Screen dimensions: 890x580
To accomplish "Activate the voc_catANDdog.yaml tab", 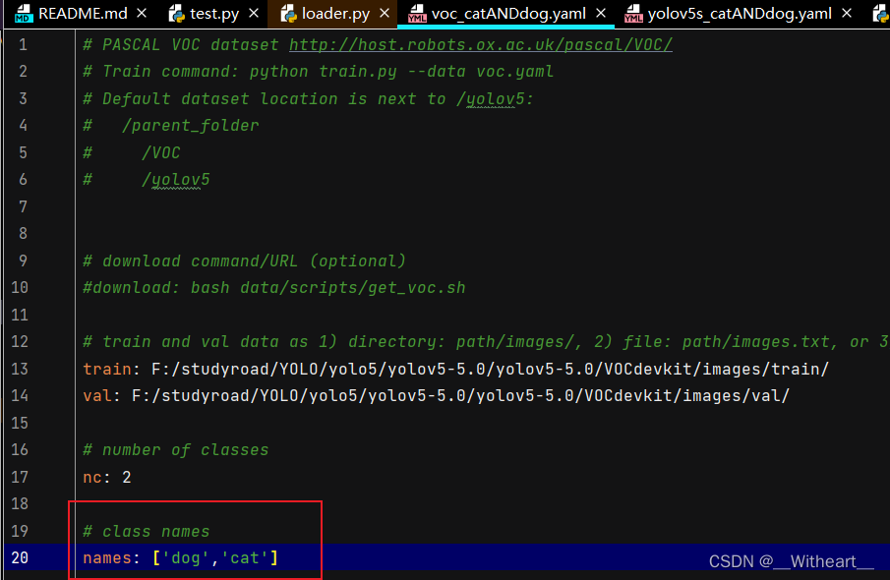I will [508, 13].
